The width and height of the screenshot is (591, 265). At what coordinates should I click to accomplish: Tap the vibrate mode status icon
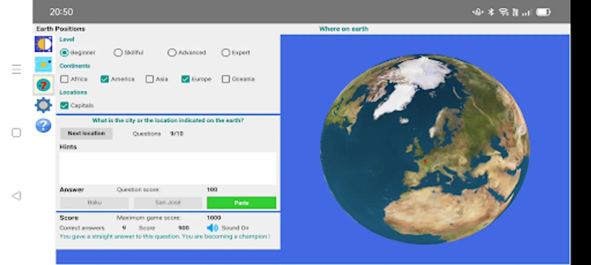478,12
